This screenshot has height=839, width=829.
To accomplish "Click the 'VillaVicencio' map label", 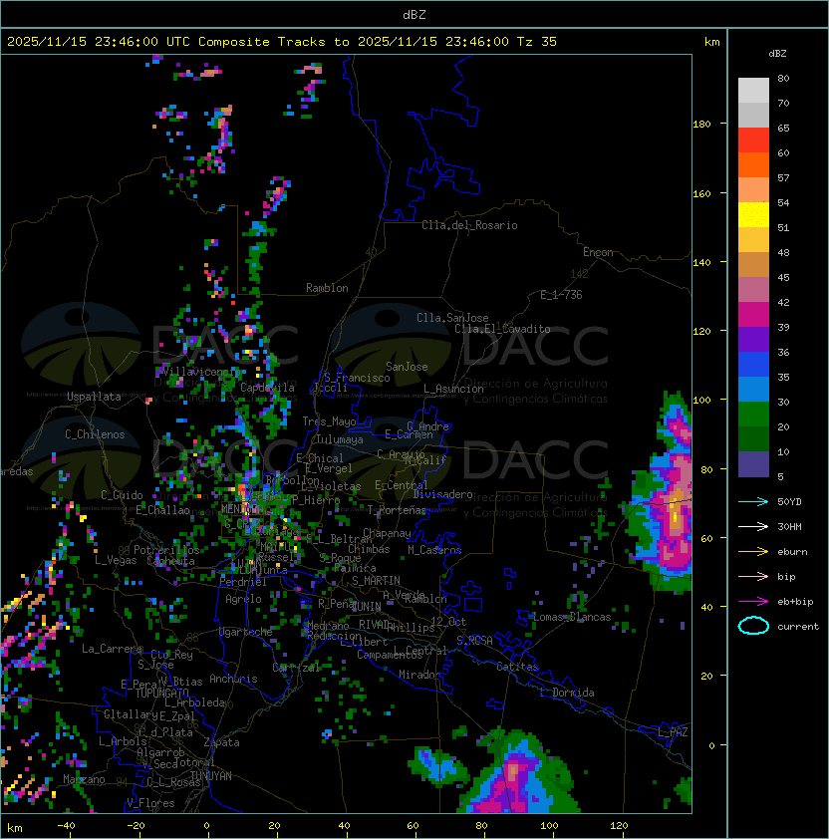I will click(x=200, y=372).
